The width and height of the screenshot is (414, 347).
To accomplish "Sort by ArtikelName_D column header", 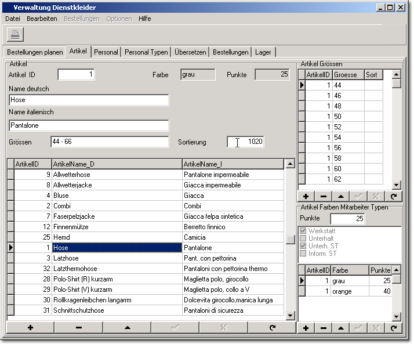I will (x=117, y=164).
